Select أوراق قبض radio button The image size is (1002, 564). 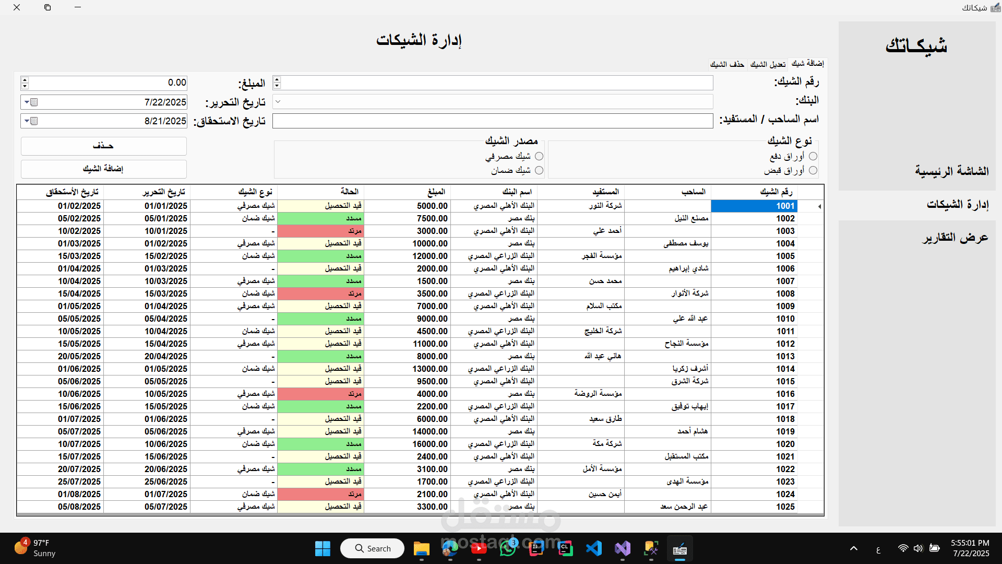813,170
